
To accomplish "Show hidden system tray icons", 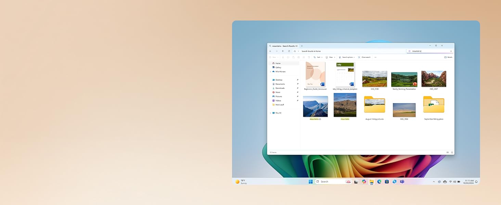I will coord(434,182).
